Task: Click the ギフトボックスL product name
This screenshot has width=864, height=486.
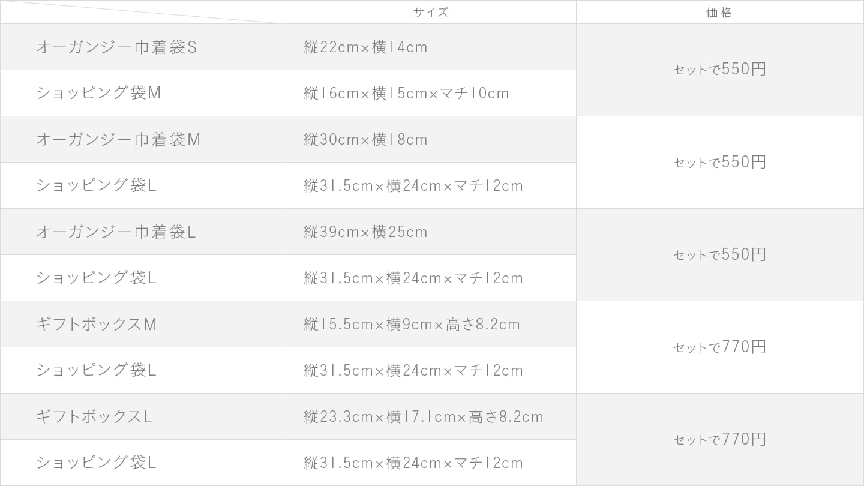Action: pyautogui.click(x=94, y=417)
